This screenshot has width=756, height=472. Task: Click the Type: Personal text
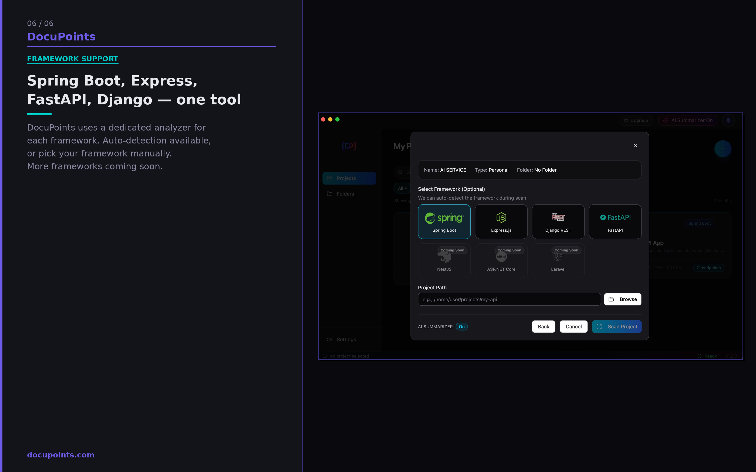point(491,170)
